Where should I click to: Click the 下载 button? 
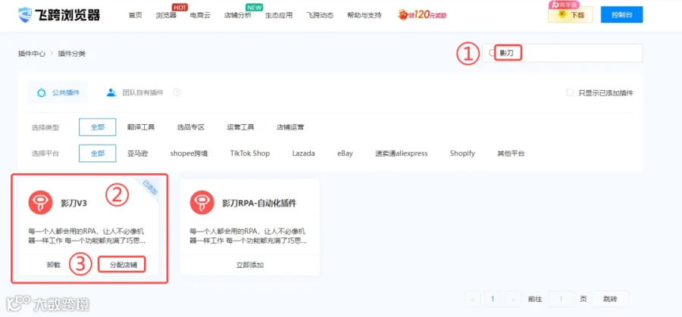[x=570, y=15]
